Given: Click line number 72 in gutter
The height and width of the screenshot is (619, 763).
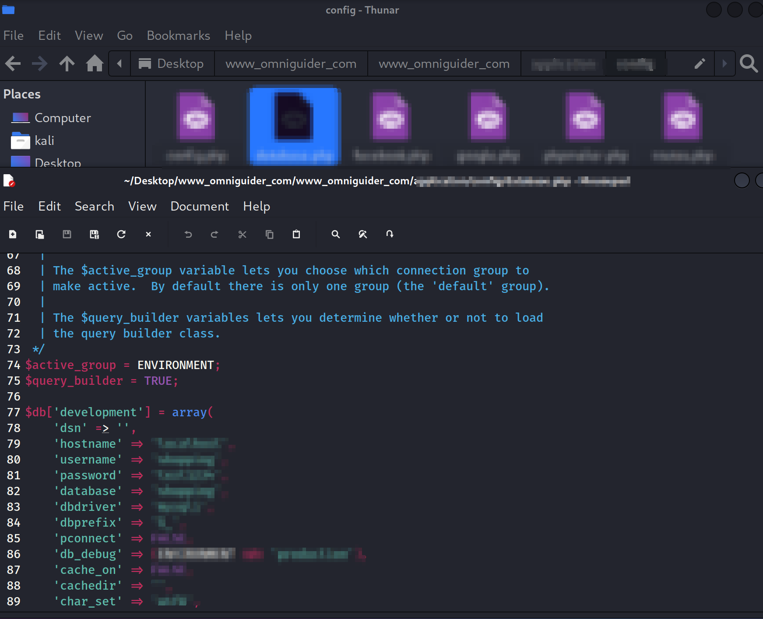Looking at the screenshot, I should (14, 334).
